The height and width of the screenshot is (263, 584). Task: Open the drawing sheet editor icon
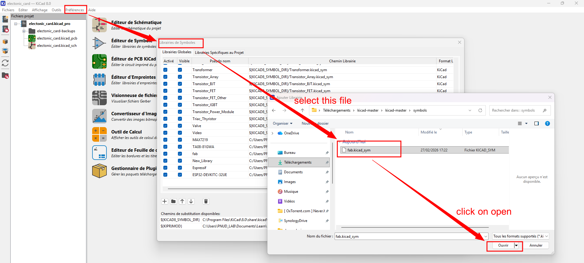point(99,153)
